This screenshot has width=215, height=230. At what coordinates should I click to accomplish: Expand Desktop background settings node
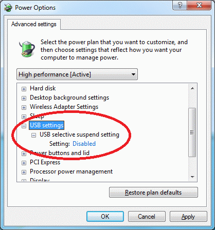[x=24, y=98]
